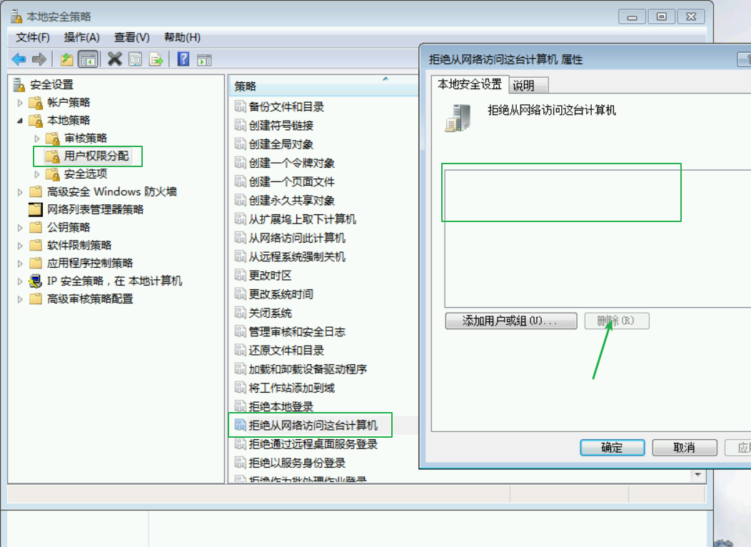Viewport: 751px width, 547px height.
Task: Expand the 高级审核策略配置 tree node
Action: 20,299
